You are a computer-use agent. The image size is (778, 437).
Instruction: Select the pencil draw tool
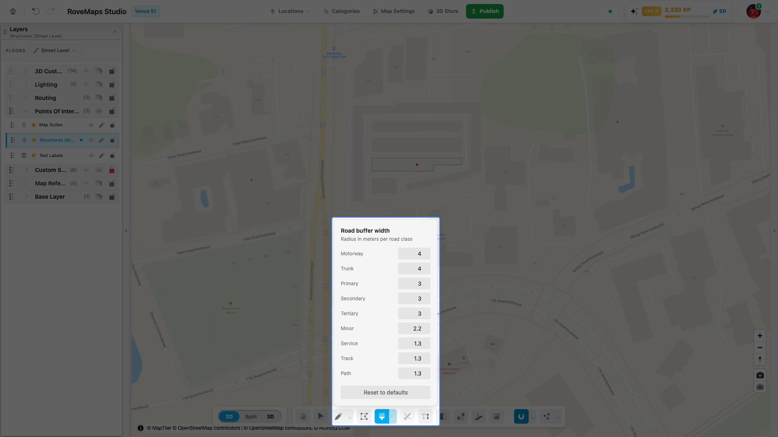338,416
